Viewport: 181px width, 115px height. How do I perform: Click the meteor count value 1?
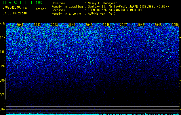[x=41, y=13]
